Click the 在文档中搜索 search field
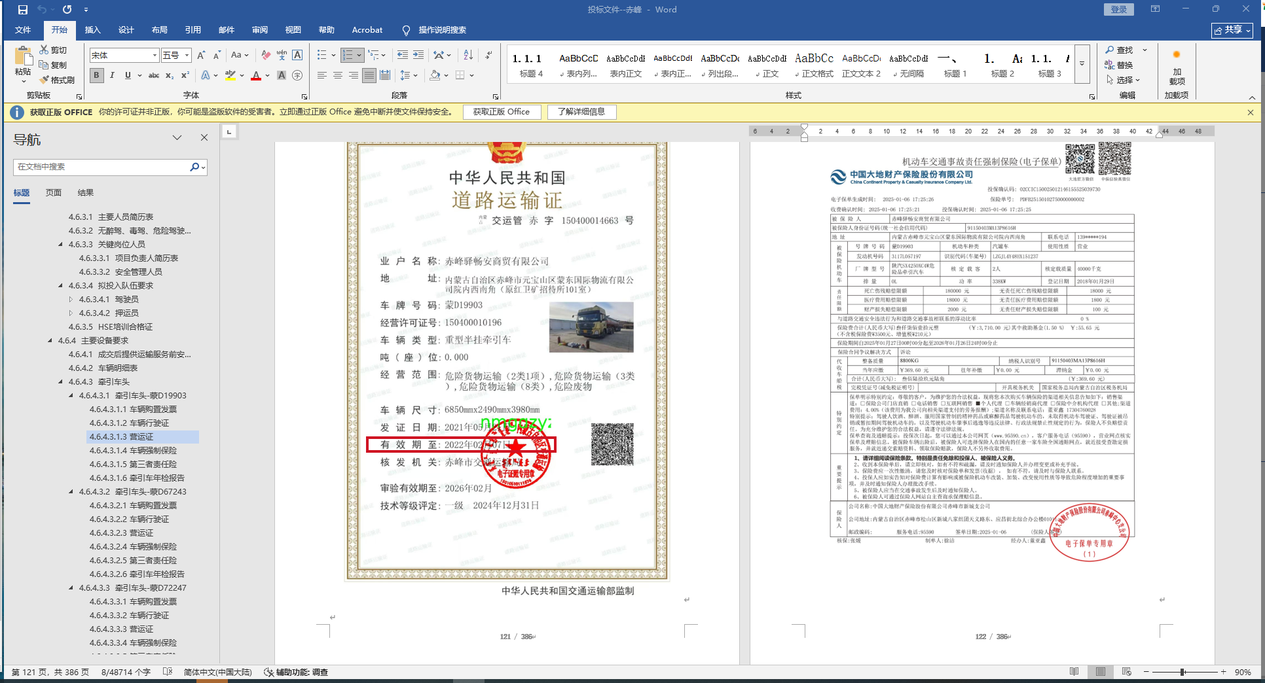Screen dimensions: 1265x683 click(102, 167)
